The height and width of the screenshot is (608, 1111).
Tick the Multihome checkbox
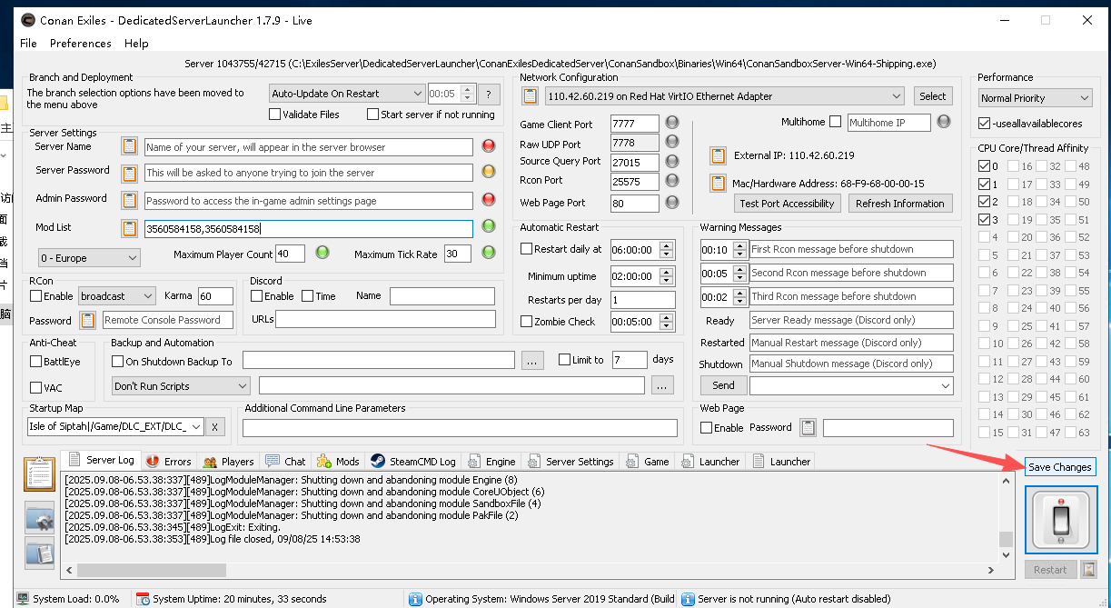(x=835, y=122)
